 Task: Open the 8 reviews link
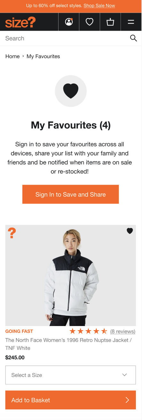click(x=123, y=331)
